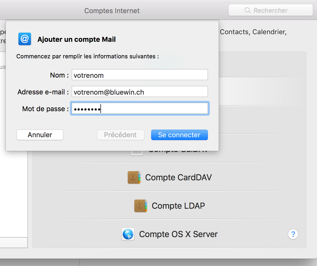Select the Compte CardDAV label
The width and height of the screenshot is (317, 266).
point(178,177)
